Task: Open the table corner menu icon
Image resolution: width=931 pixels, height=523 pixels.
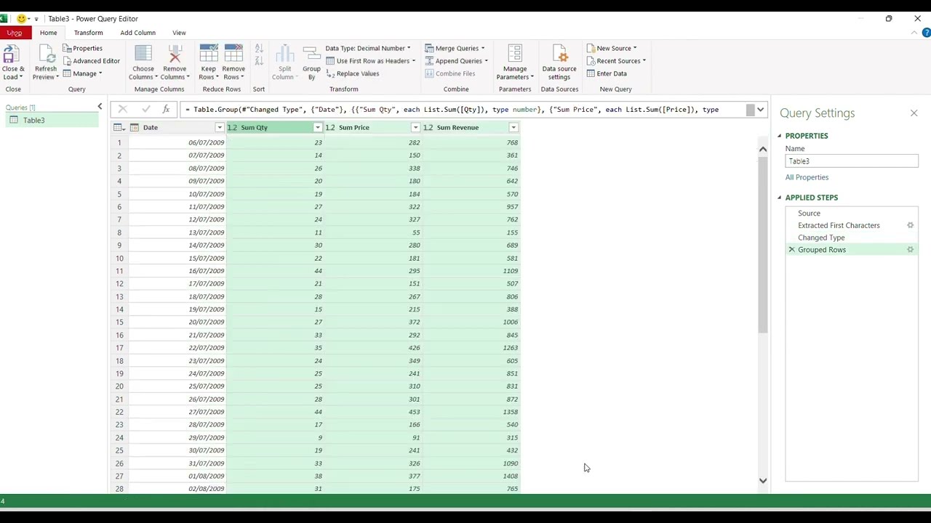Action: coord(119,128)
